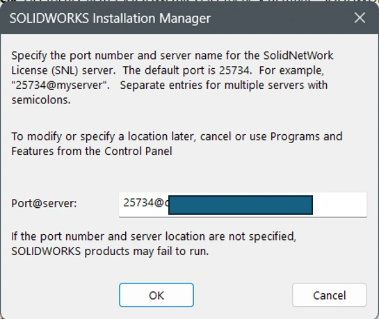Confirm the license server with OK
This screenshot has width=379, height=319.
click(x=156, y=295)
